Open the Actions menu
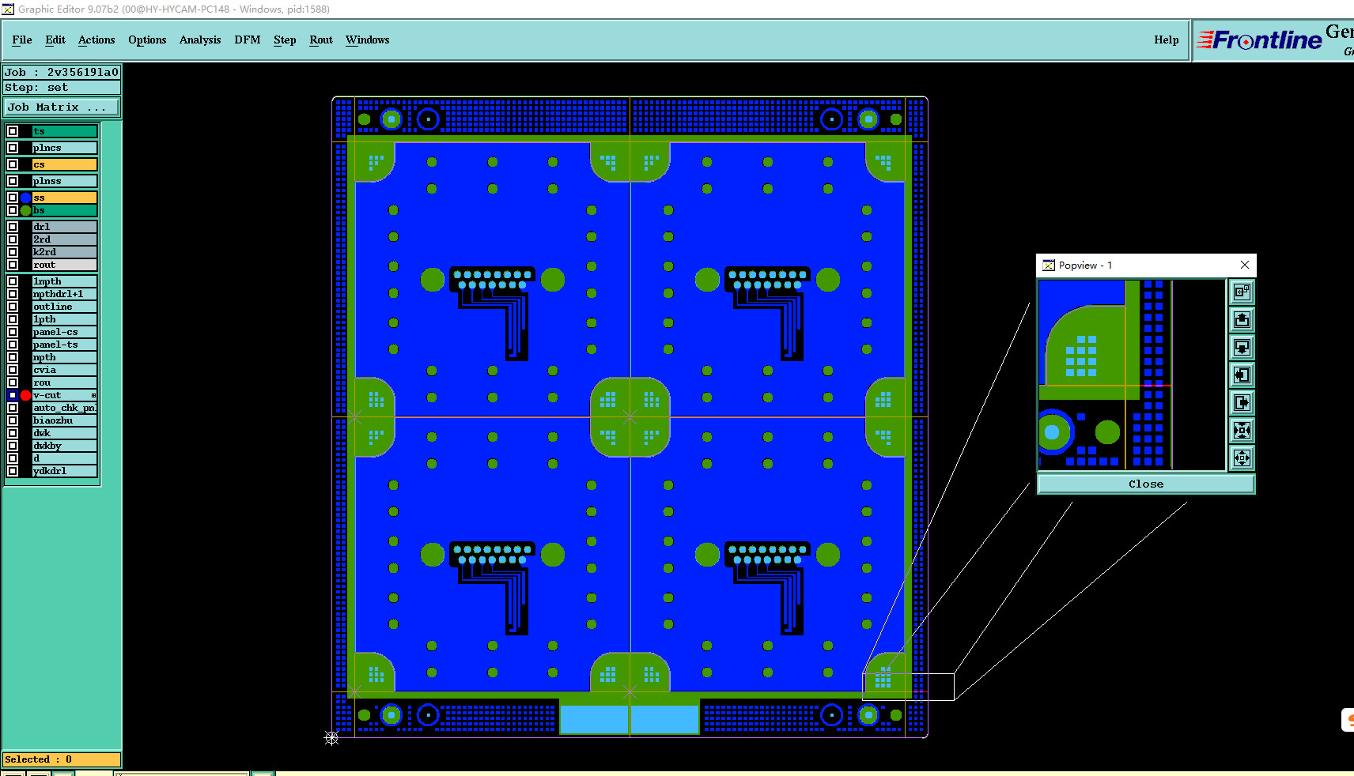1354x776 pixels. 96,40
